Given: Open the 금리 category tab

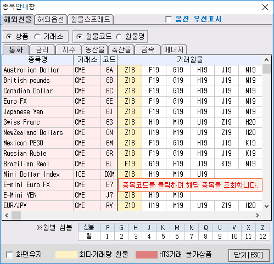Looking at the screenshot, I should coord(42,49).
